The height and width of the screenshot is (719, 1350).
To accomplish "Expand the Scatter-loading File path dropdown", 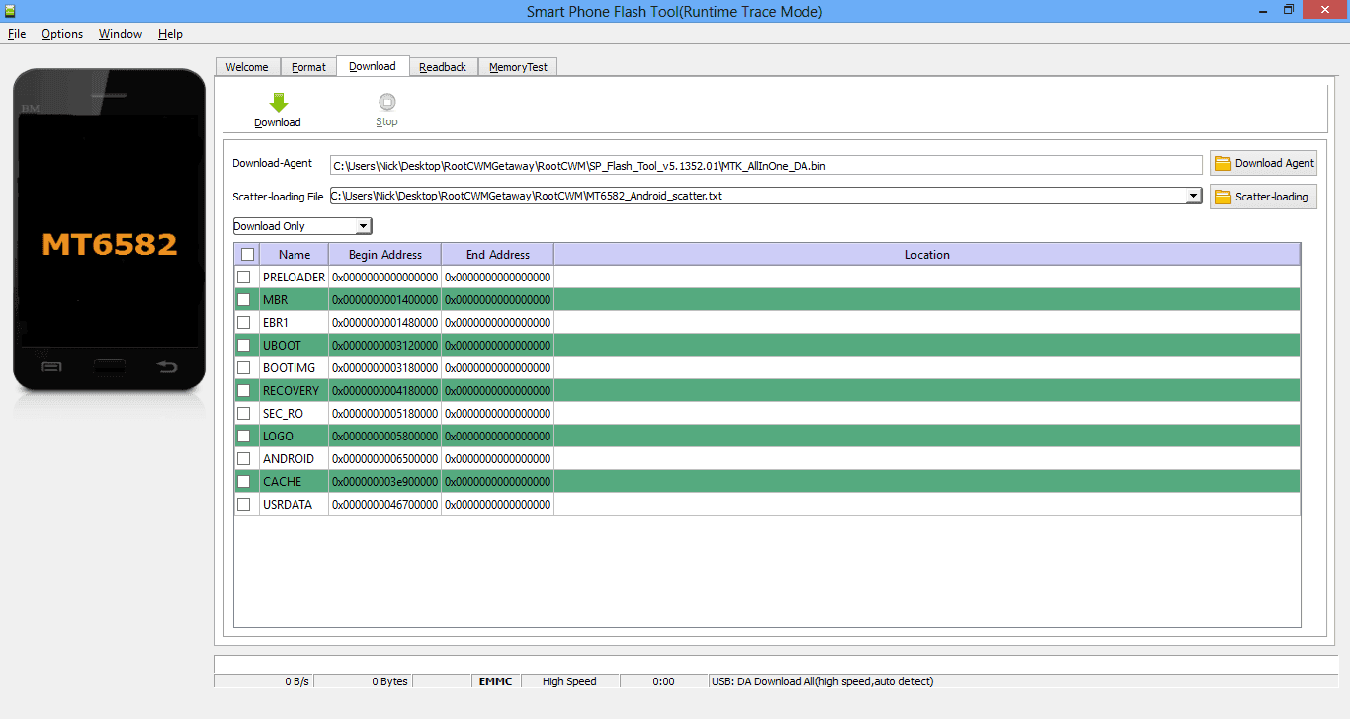I will tap(1194, 196).
